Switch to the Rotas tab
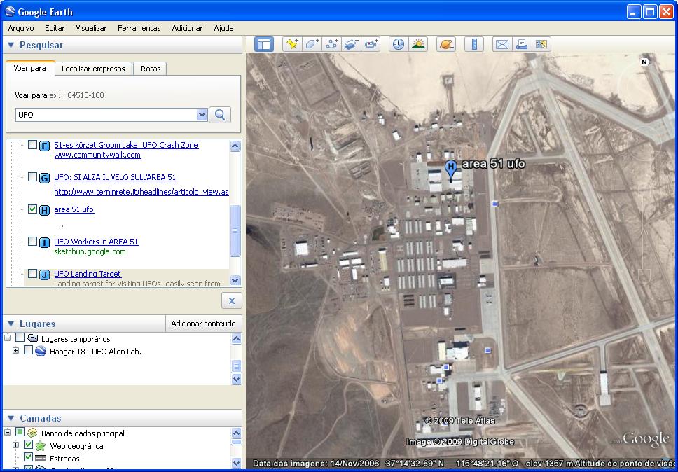Image resolution: width=678 pixels, height=472 pixels. pos(149,68)
